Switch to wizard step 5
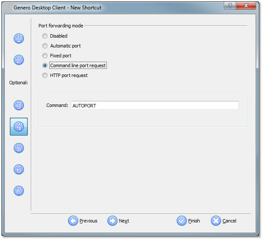263x240 pixels. point(19,148)
